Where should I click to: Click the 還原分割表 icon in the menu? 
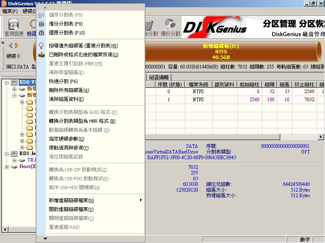click(41, 33)
